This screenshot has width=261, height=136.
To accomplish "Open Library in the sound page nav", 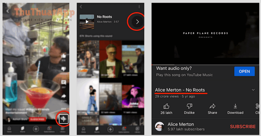I will tap(137, 130).
